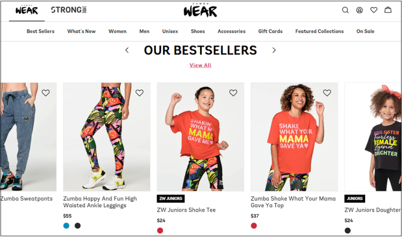Open the search magnifier icon

point(345,10)
